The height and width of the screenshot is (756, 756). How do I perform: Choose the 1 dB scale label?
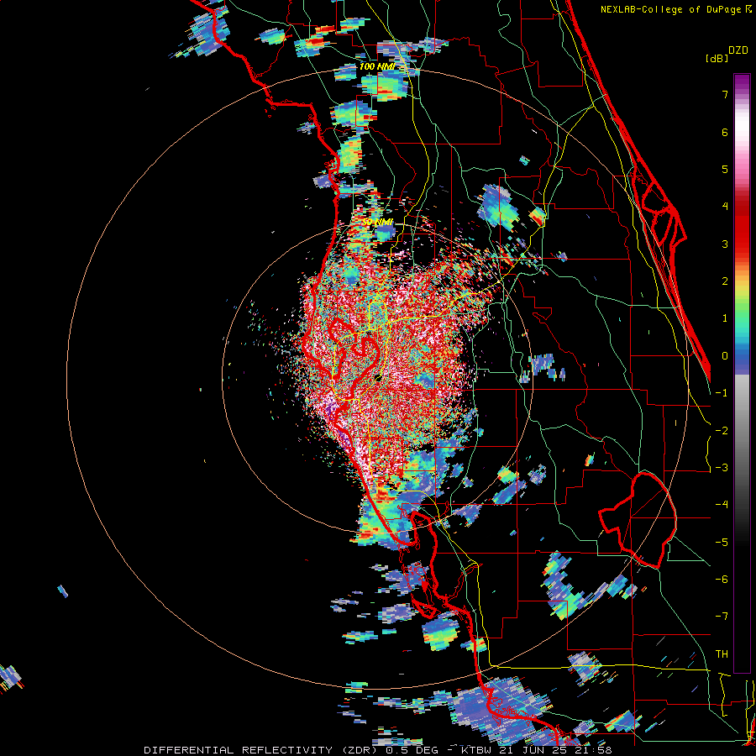(725, 318)
